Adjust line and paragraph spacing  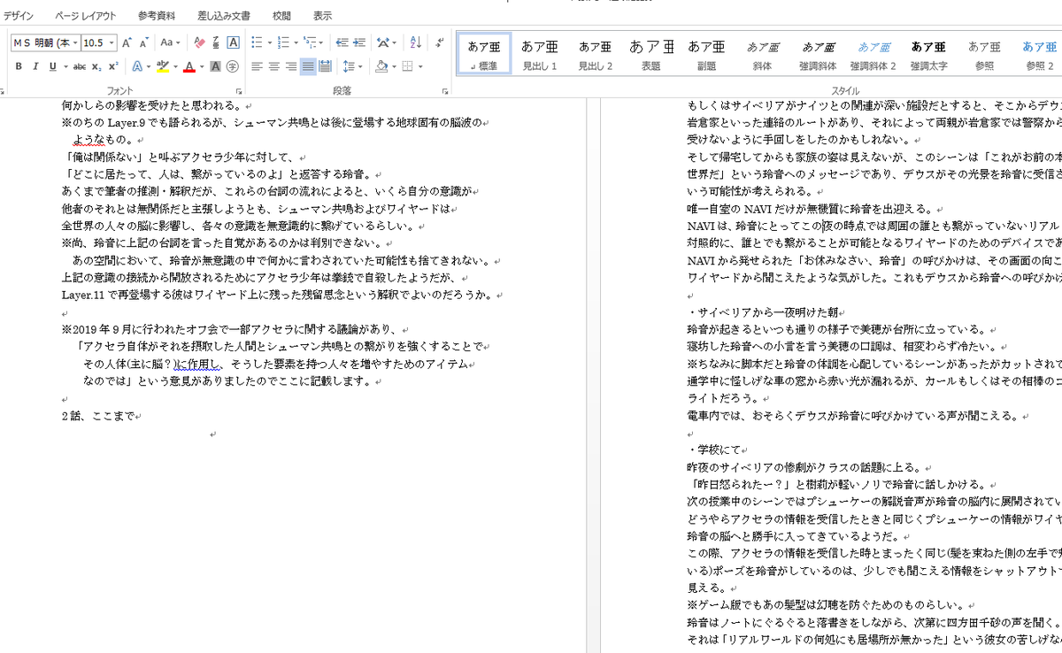(x=349, y=66)
